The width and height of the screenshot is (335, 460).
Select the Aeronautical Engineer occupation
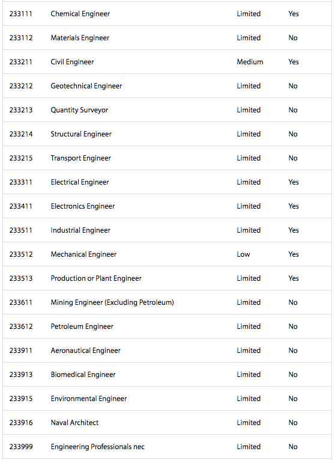pos(85,351)
